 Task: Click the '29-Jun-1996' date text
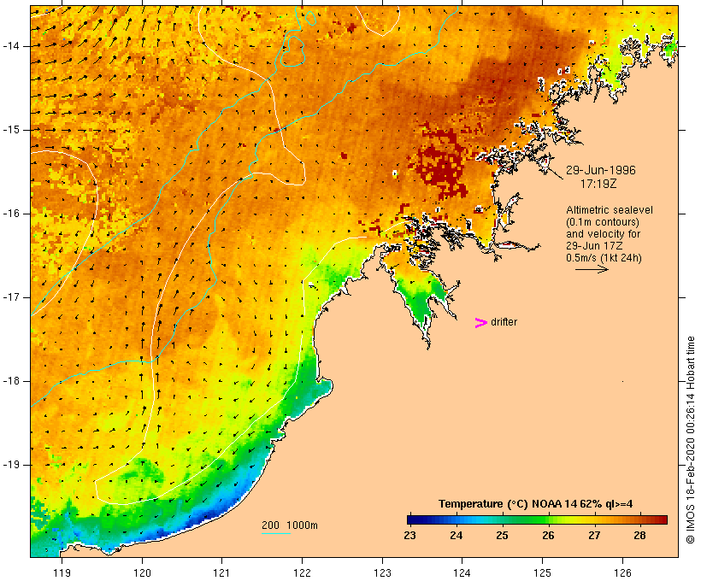[601, 170]
